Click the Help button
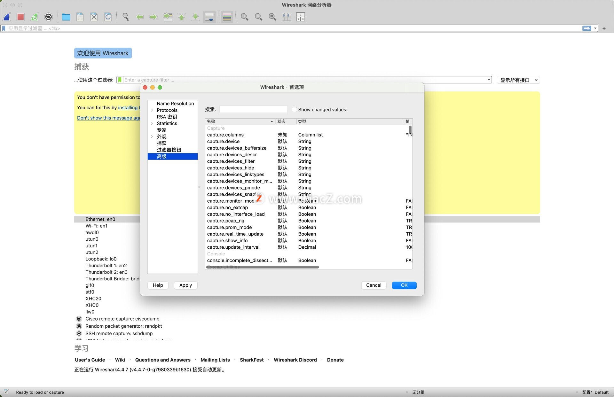The image size is (614, 397). (x=158, y=285)
